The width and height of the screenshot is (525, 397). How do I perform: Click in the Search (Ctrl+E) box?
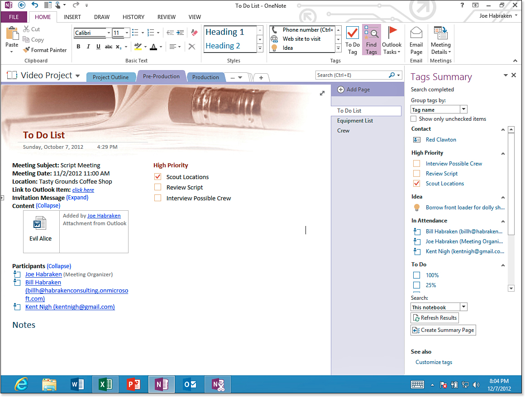pyautogui.click(x=351, y=75)
